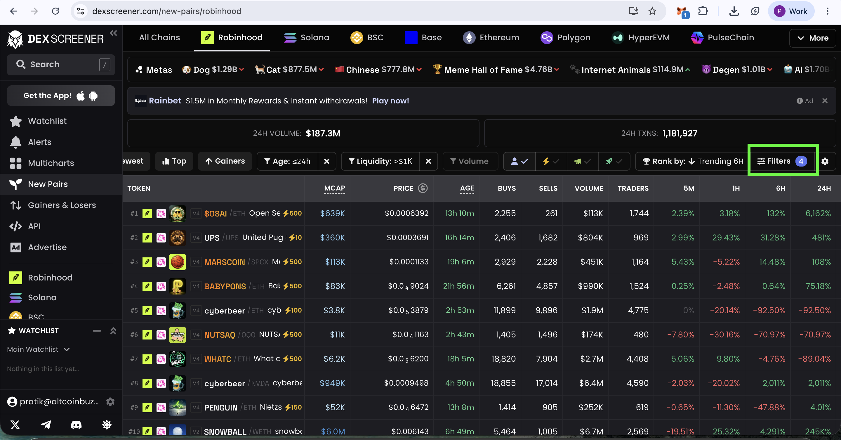This screenshot has height=440, width=841.
Task: Switch to the All Chains tab
Action: (x=159, y=38)
